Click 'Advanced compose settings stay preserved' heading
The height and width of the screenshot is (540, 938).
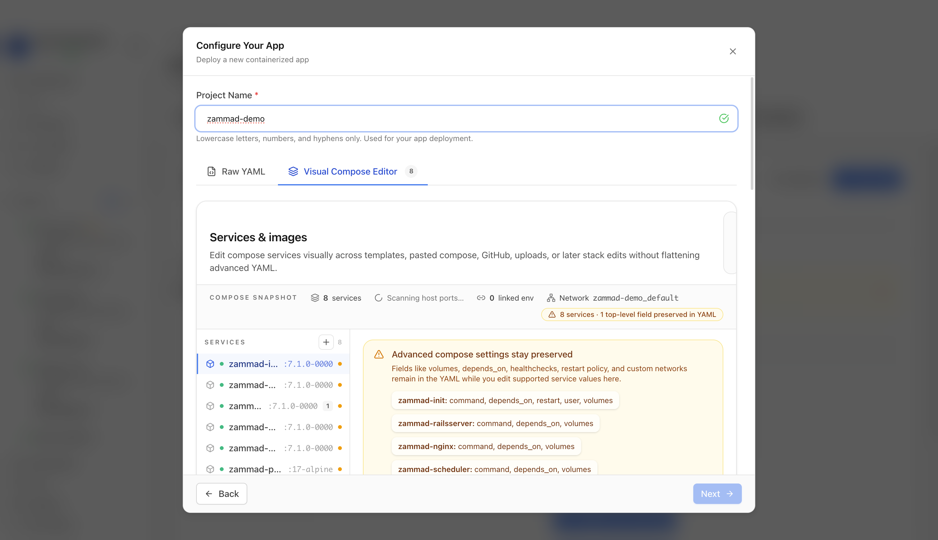(x=482, y=354)
